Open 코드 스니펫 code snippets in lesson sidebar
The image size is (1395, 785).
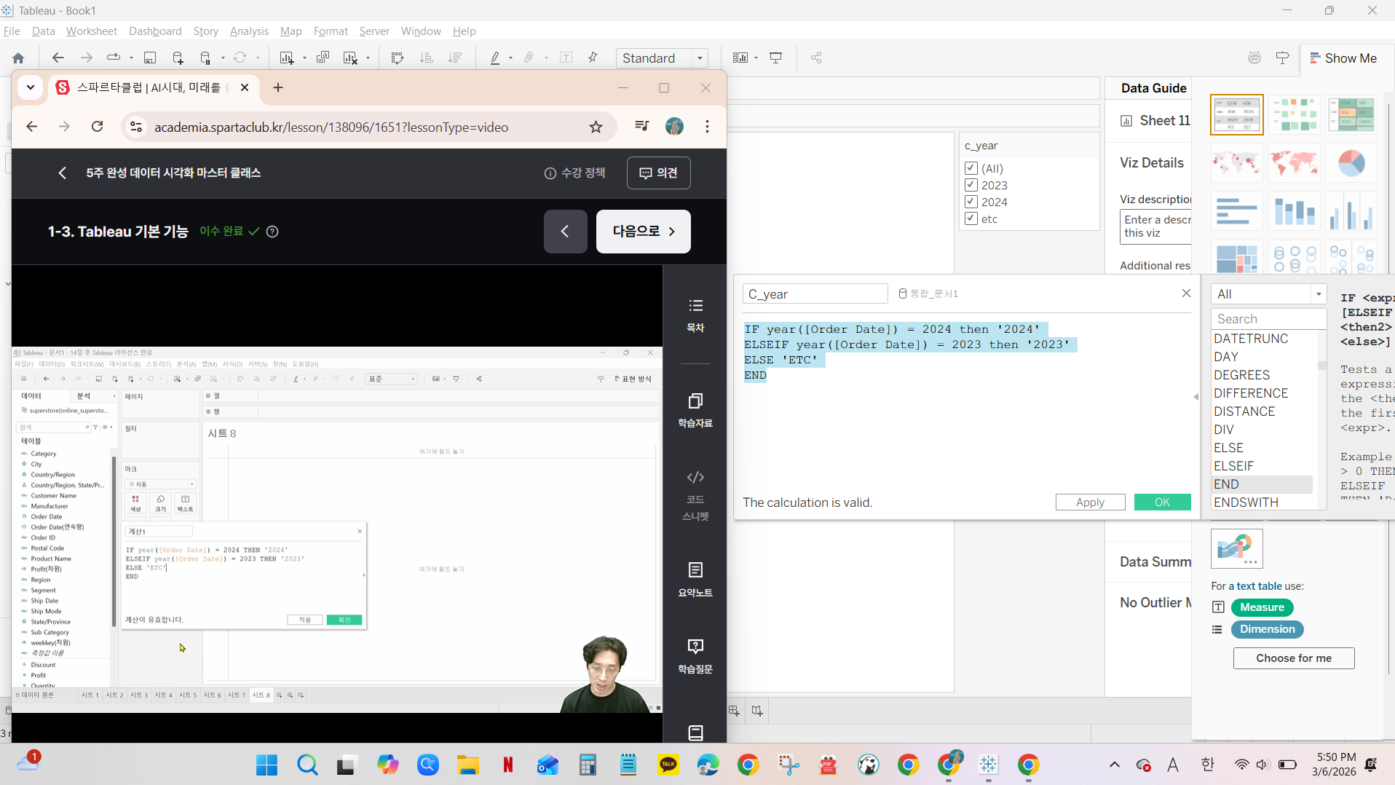point(695,496)
